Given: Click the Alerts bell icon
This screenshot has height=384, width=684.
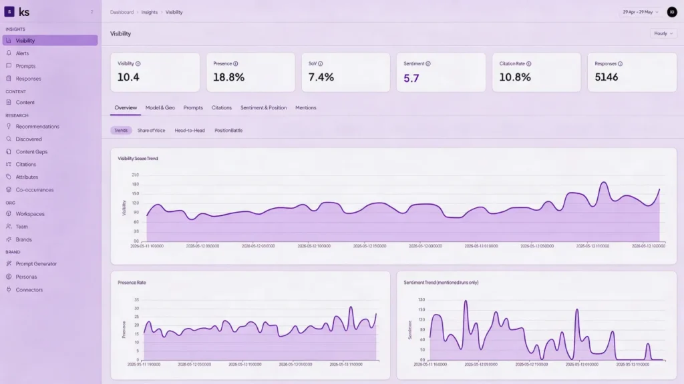Looking at the screenshot, I should (9, 53).
